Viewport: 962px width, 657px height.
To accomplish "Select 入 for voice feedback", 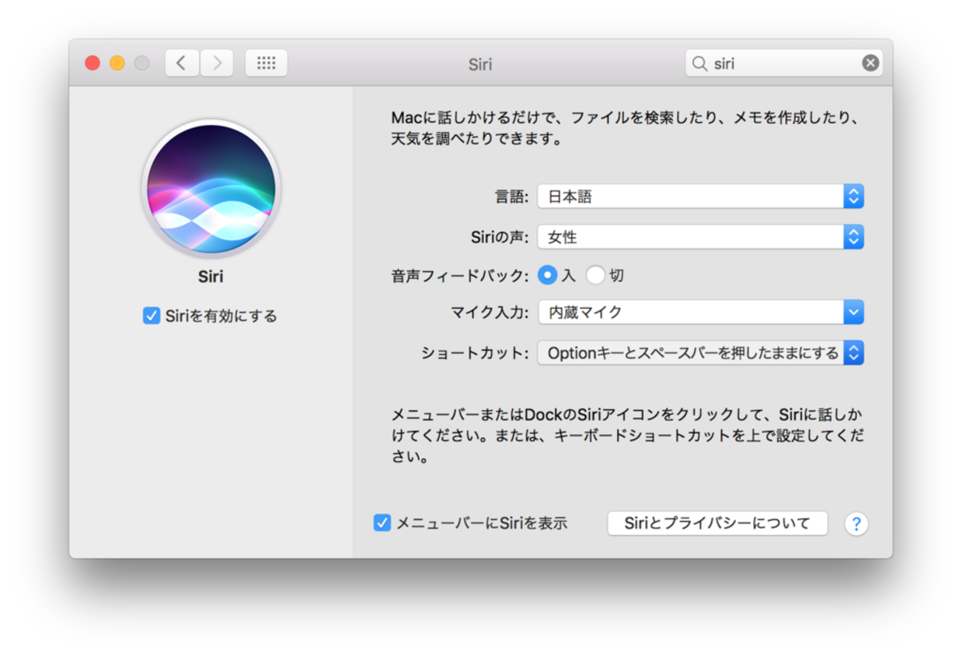I will [547, 276].
